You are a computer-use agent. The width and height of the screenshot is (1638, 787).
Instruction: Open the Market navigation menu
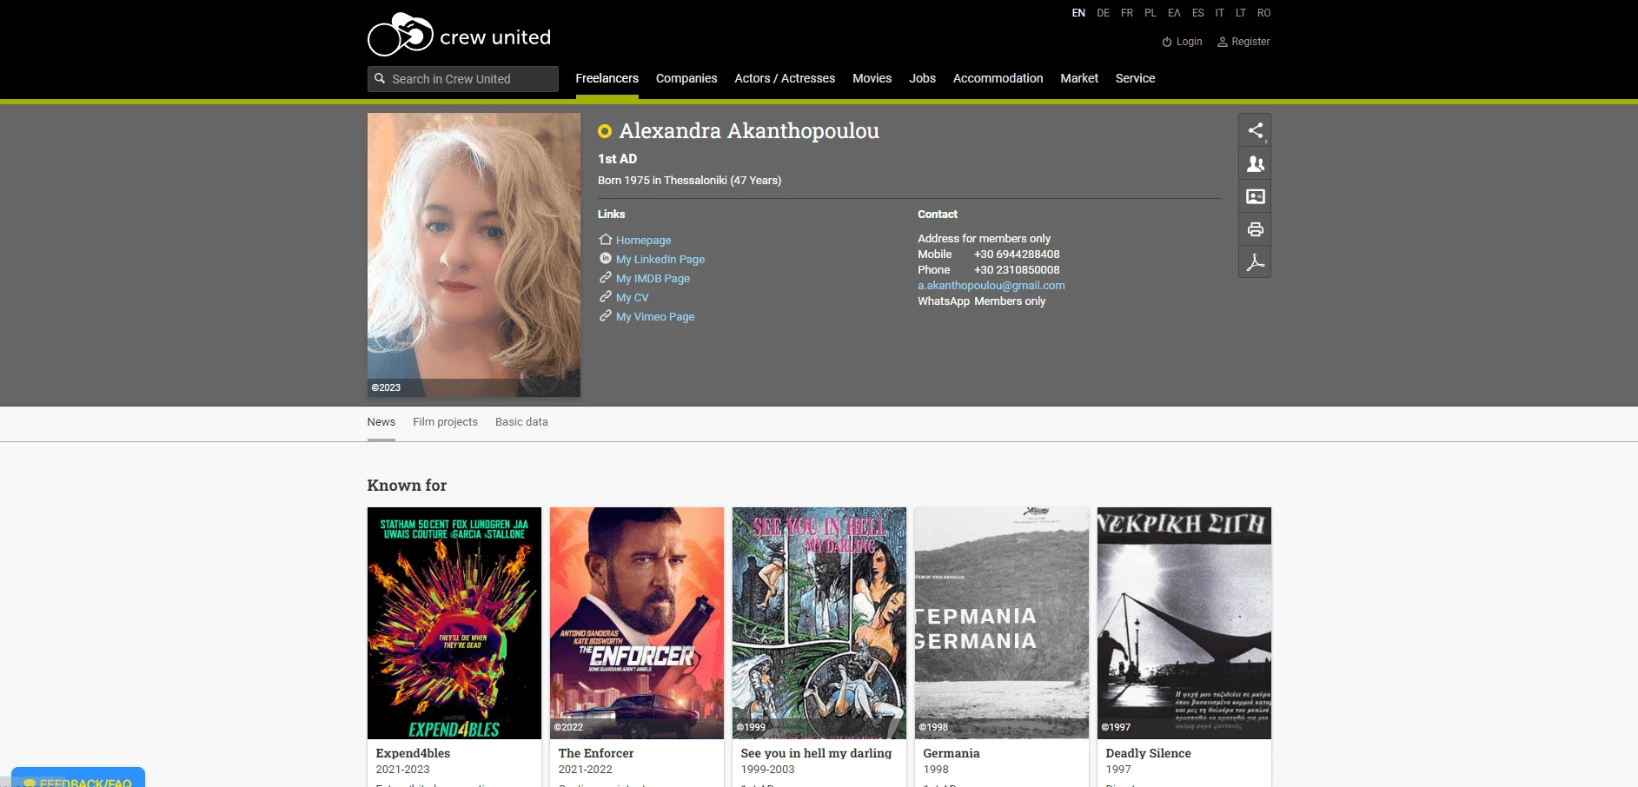click(x=1079, y=78)
